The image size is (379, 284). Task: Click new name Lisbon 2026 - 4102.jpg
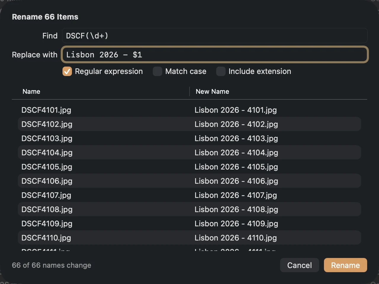coord(236,124)
